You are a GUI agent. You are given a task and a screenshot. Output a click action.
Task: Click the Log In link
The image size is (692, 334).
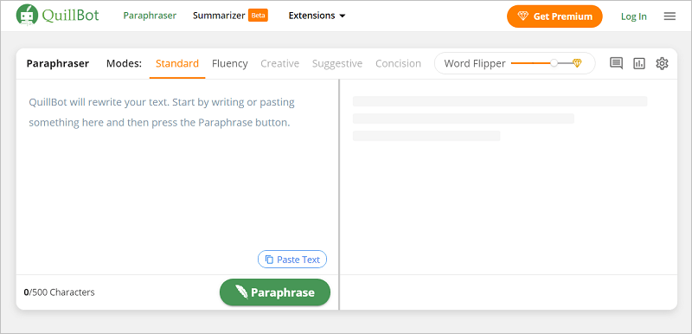[634, 16]
